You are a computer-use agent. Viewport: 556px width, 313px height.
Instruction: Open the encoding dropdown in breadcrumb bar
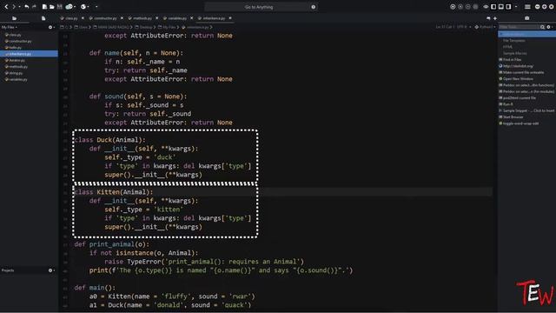tap(463, 27)
